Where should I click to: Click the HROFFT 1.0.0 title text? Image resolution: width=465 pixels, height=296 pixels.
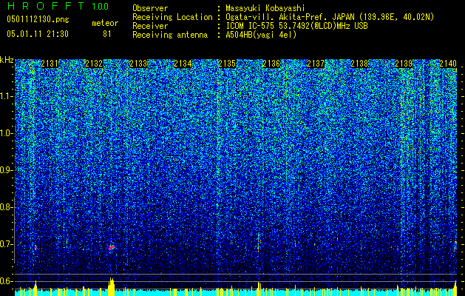point(58,6)
